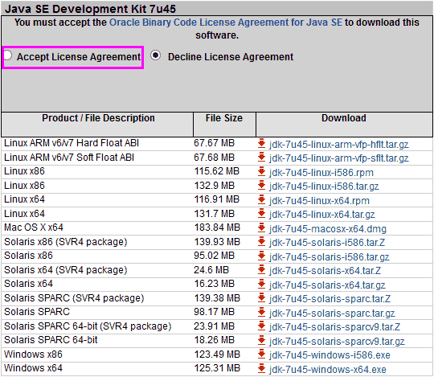Screen dimensions: 434x377
Task: Click download arrow icon for Windows x64 exe
Action: tap(261, 369)
